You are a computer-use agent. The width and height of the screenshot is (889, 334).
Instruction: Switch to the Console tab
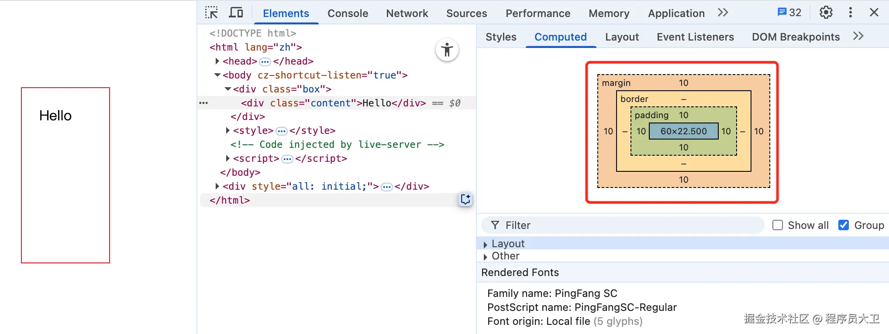(348, 14)
